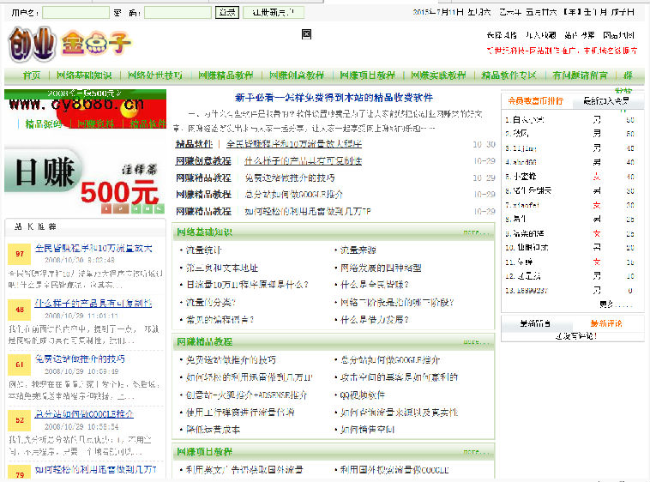The width and height of the screenshot is (650, 482).
Task: Click the 小蜜蜂 member row
Action: pos(569,177)
